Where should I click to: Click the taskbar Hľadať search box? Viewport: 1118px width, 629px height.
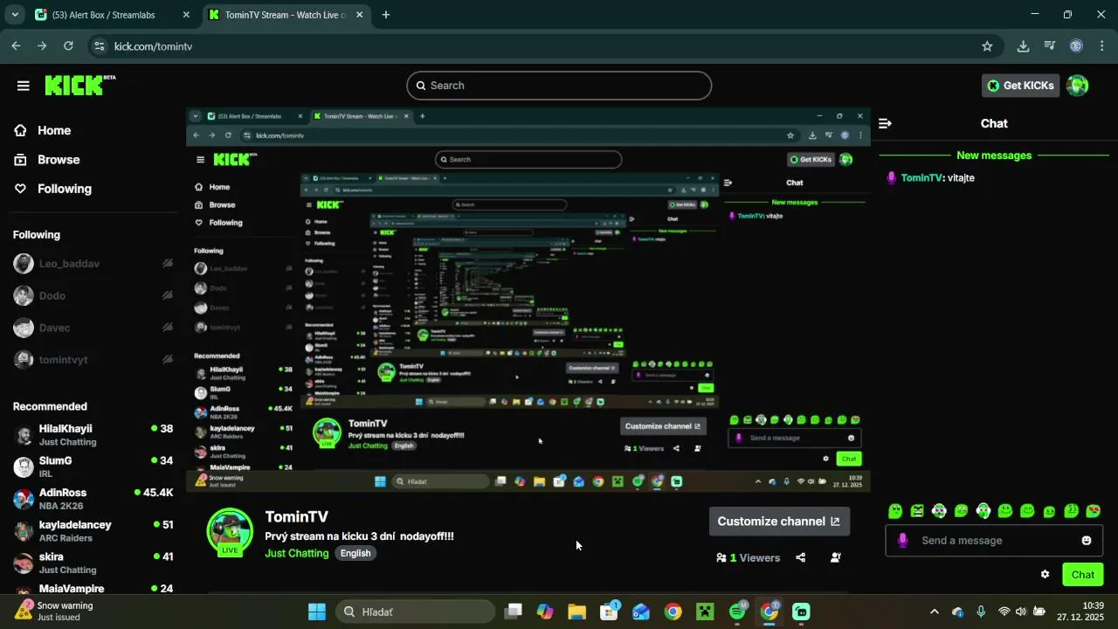click(x=415, y=612)
